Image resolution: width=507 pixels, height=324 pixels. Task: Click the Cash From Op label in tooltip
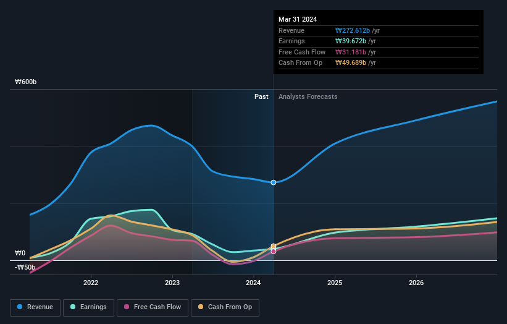(x=300, y=63)
